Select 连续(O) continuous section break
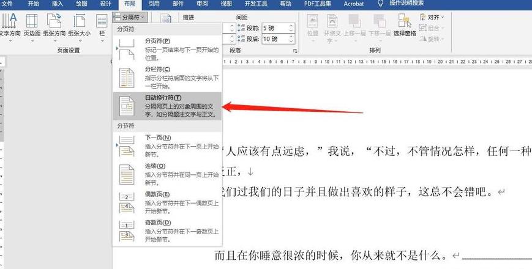 point(167,174)
